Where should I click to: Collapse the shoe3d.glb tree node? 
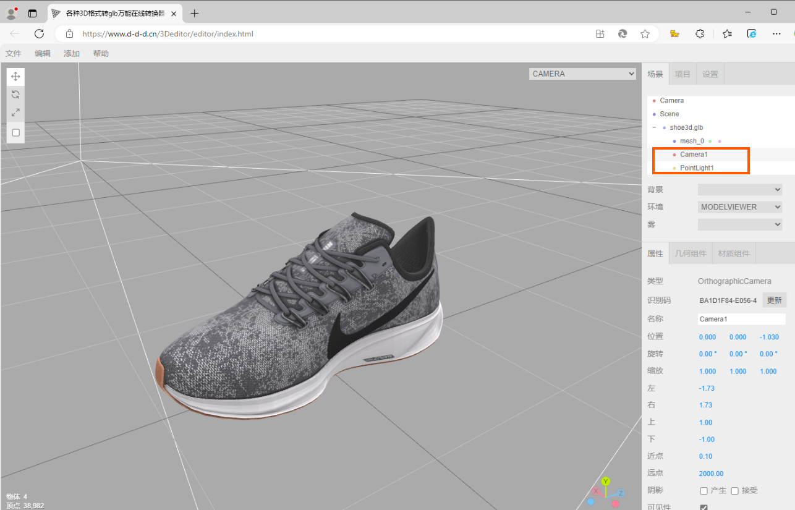pos(654,127)
